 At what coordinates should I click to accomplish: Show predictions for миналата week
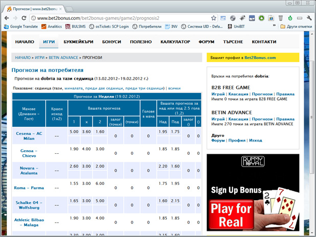point(73,88)
